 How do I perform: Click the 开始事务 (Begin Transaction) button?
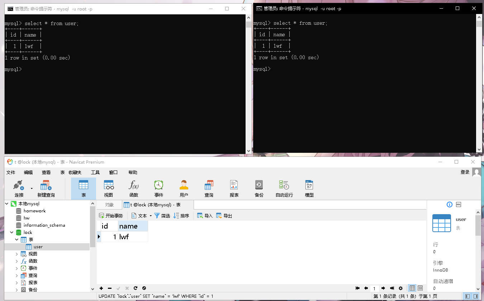click(111, 216)
